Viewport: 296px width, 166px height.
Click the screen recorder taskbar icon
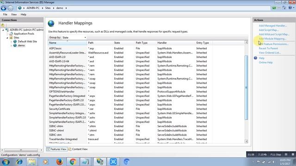(113, 162)
